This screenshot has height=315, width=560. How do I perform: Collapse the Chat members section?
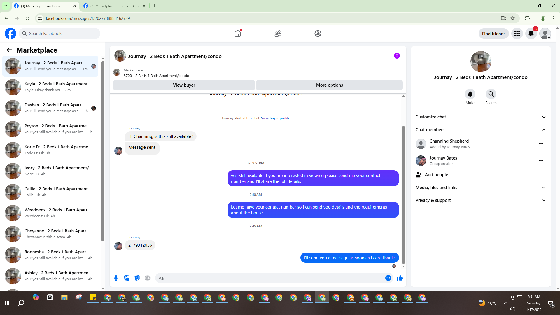544,130
